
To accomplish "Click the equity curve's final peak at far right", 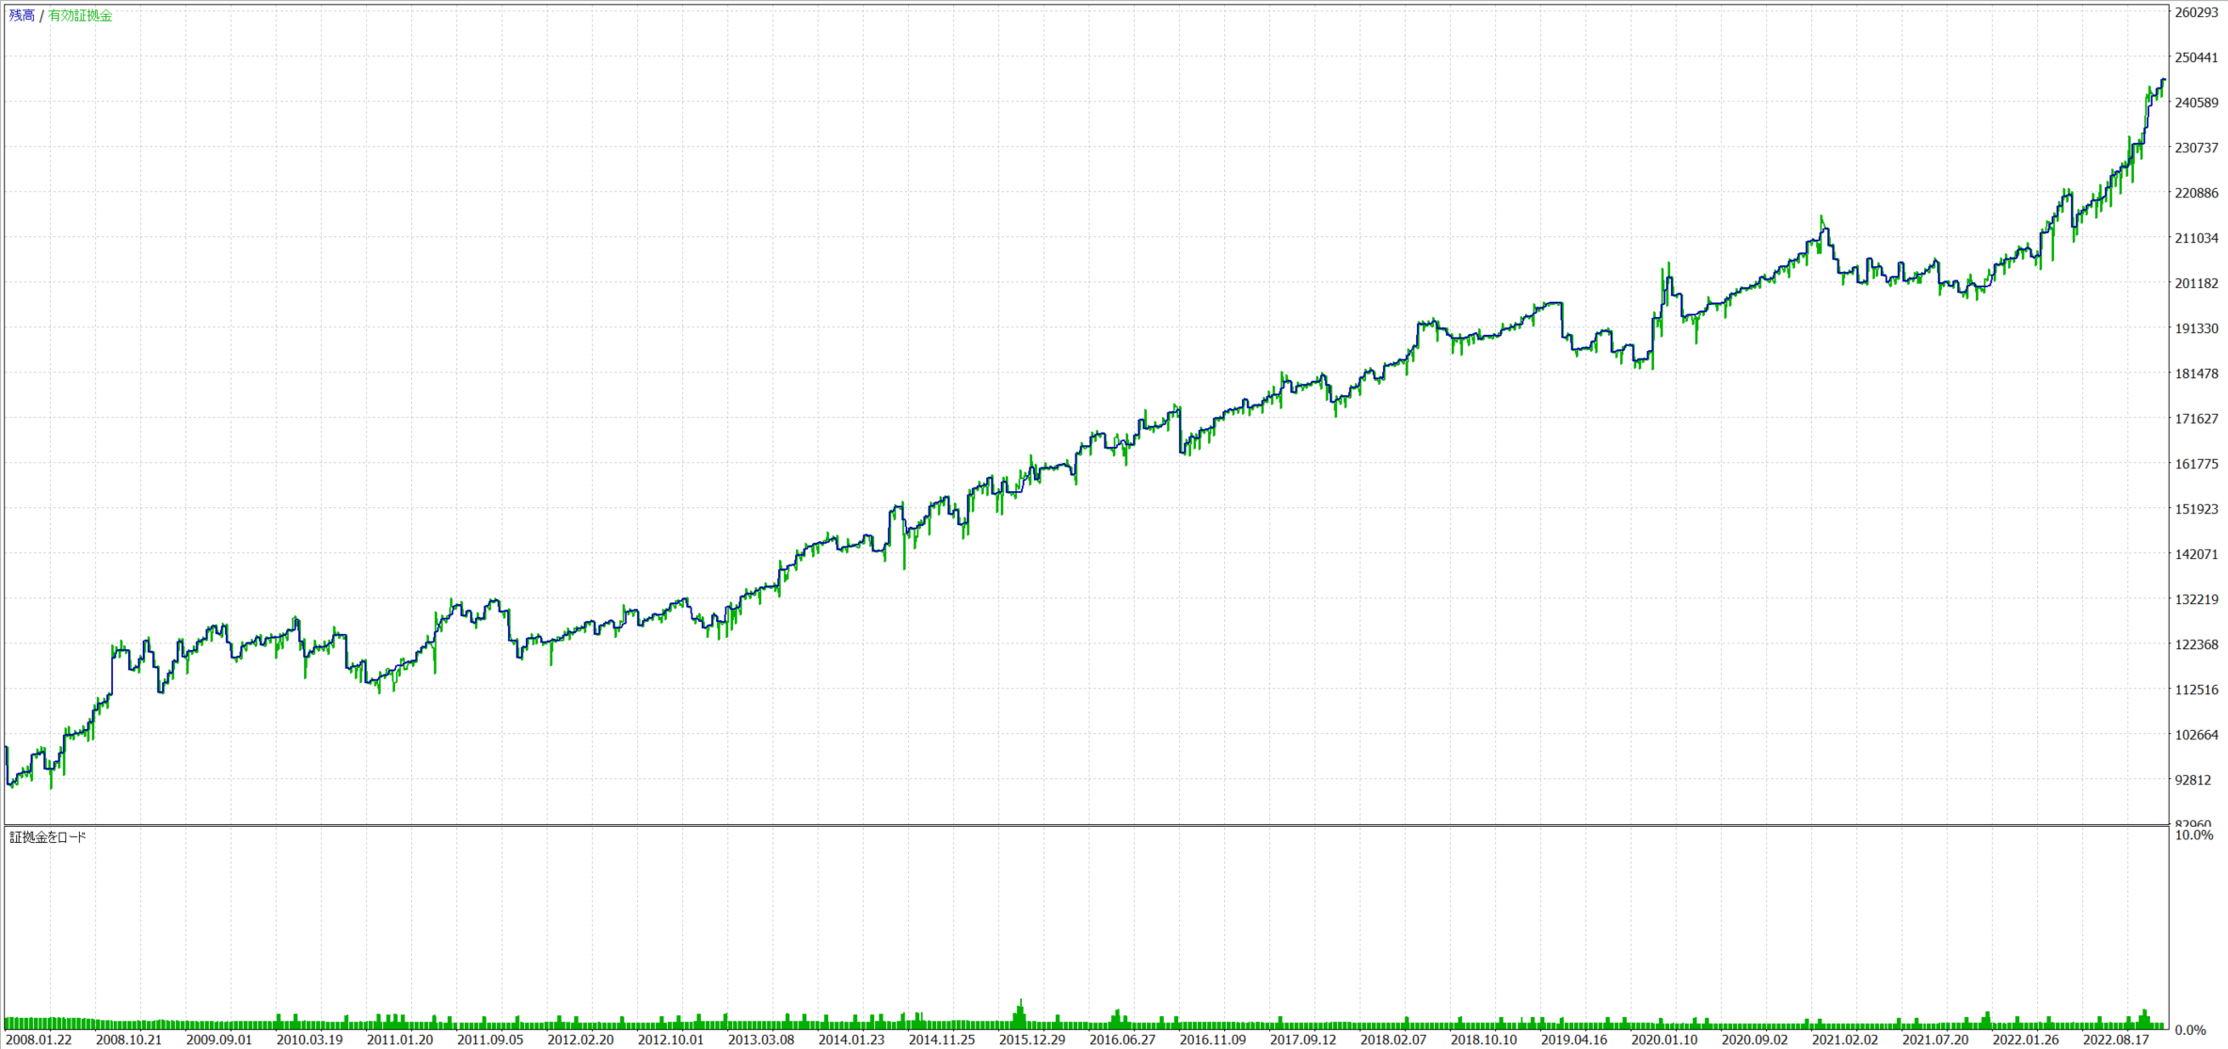I will [x=2164, y=81].
